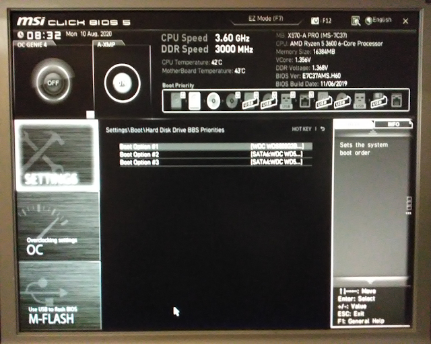Click the A-XMP tab label
431x344 pixels.
(x=106, y=44)
